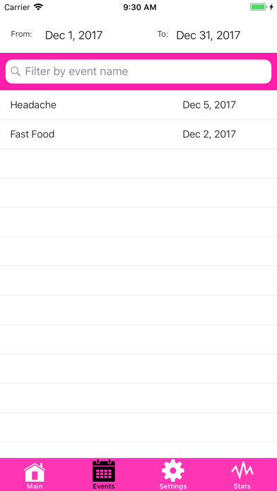Tap the battery indicator in status bar

258,7
